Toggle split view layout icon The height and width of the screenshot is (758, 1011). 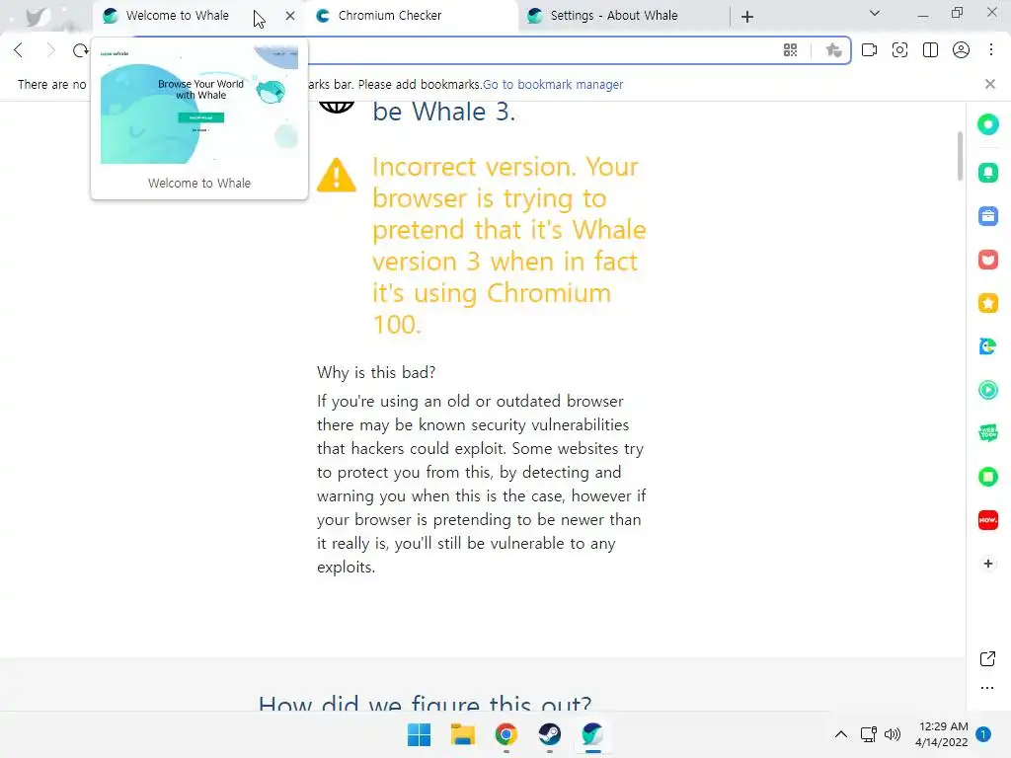(930, 50)
